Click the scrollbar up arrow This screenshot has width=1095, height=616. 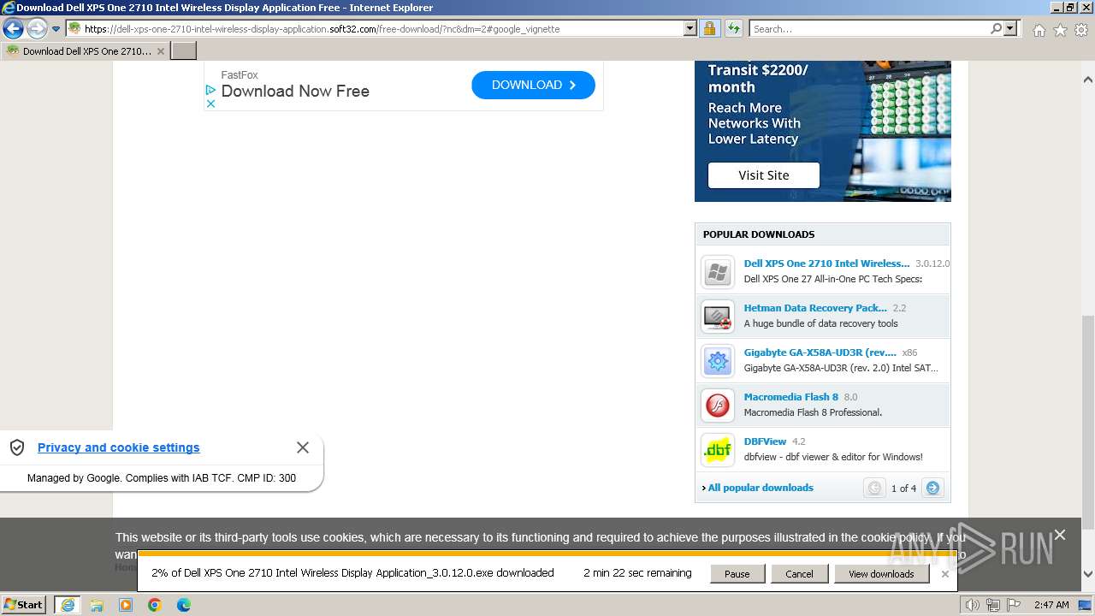[1088, 80]
